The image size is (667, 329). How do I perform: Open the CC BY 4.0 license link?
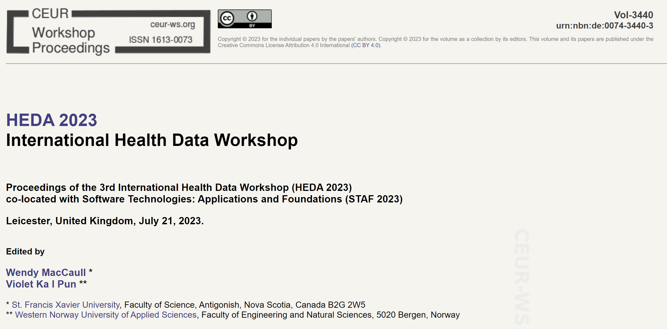(x=366, y=45)
